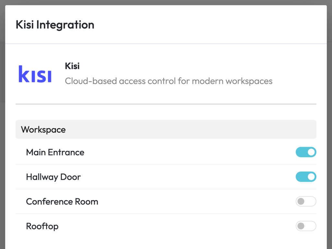
Task: Click the cloud-based access control description
Action: point(169,81)
